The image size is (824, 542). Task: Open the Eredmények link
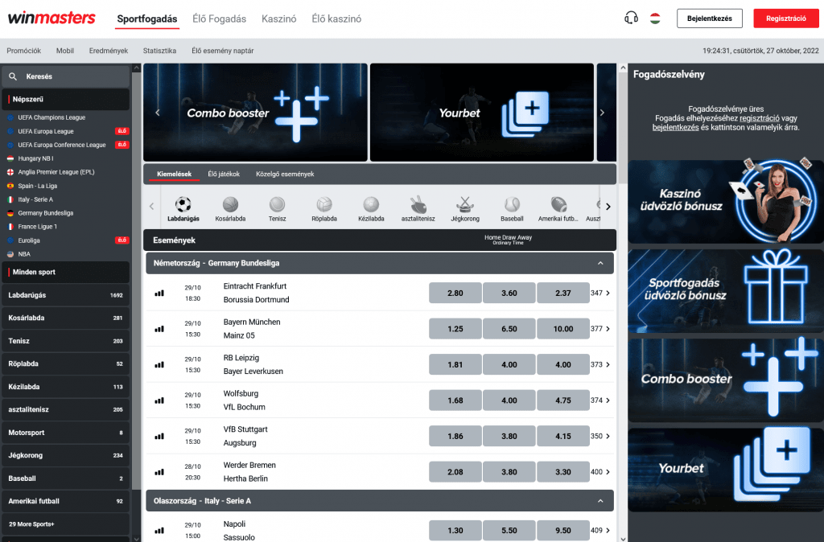pyautogui.click(x=109, y=51)
